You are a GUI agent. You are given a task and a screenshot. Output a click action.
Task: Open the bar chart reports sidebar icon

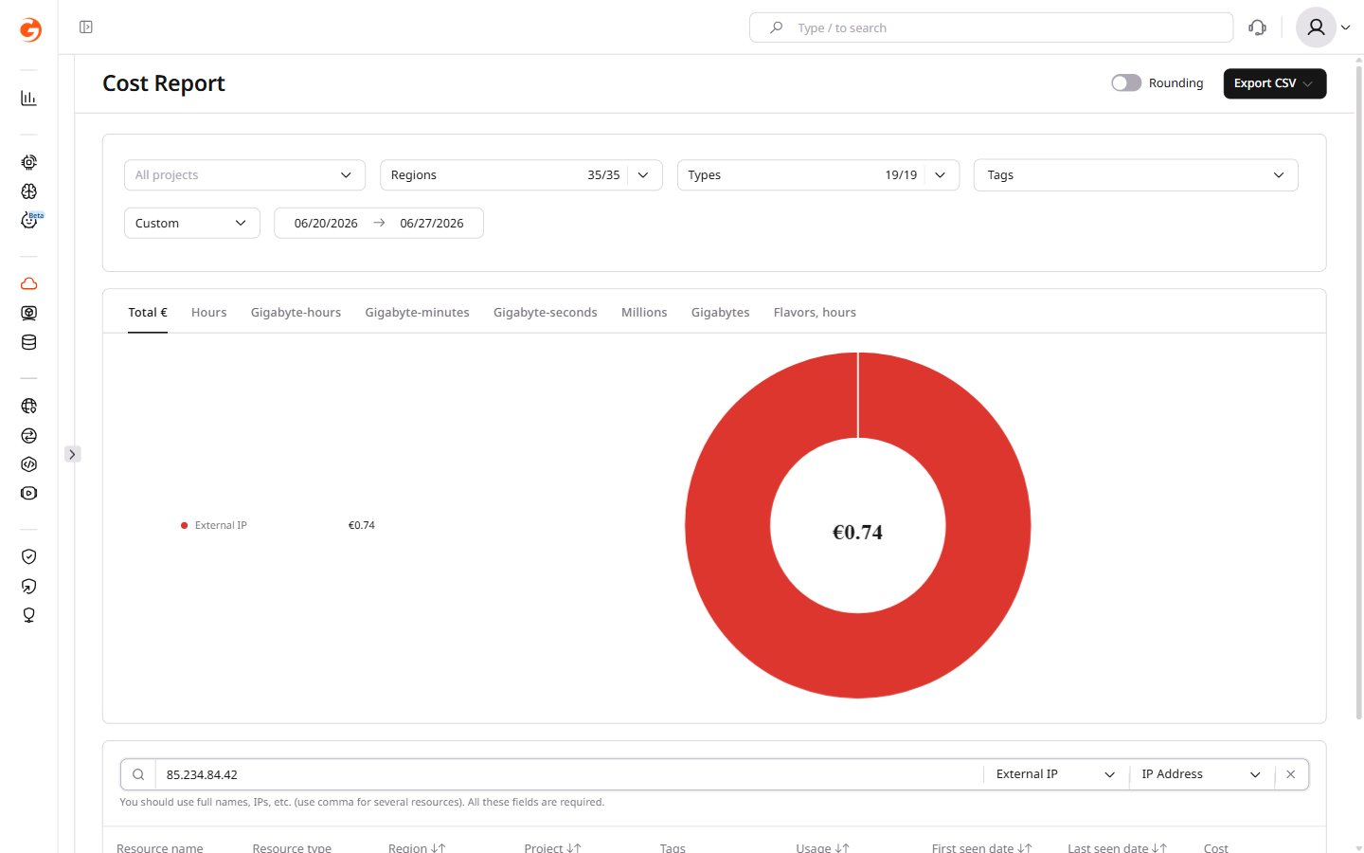tap(29, 98)
